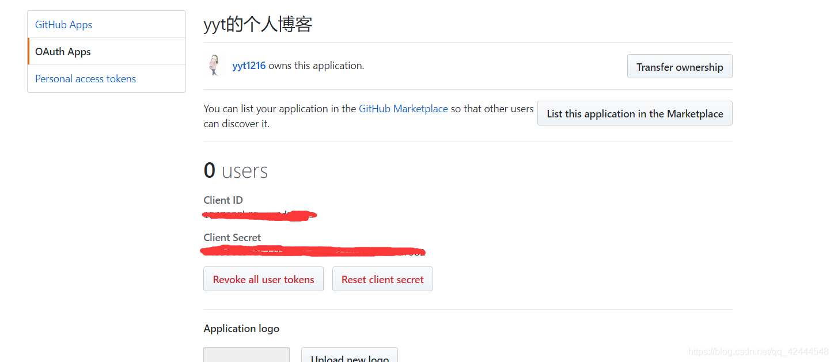Image resolution: width=834 pixels, height=362 pixels.
Task: Click the Transfer ownership button
Action: [x=680, y=67]
